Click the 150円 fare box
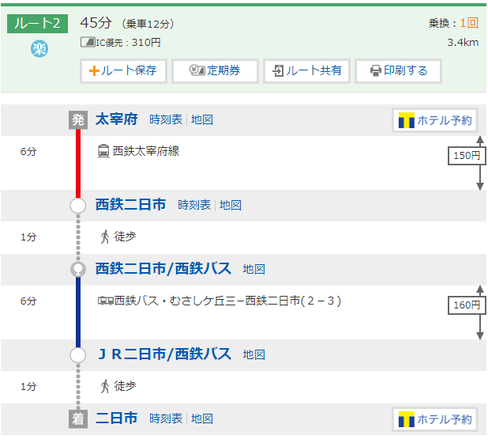Viewport: 488px width, 443px height. [x=467, y=156]
